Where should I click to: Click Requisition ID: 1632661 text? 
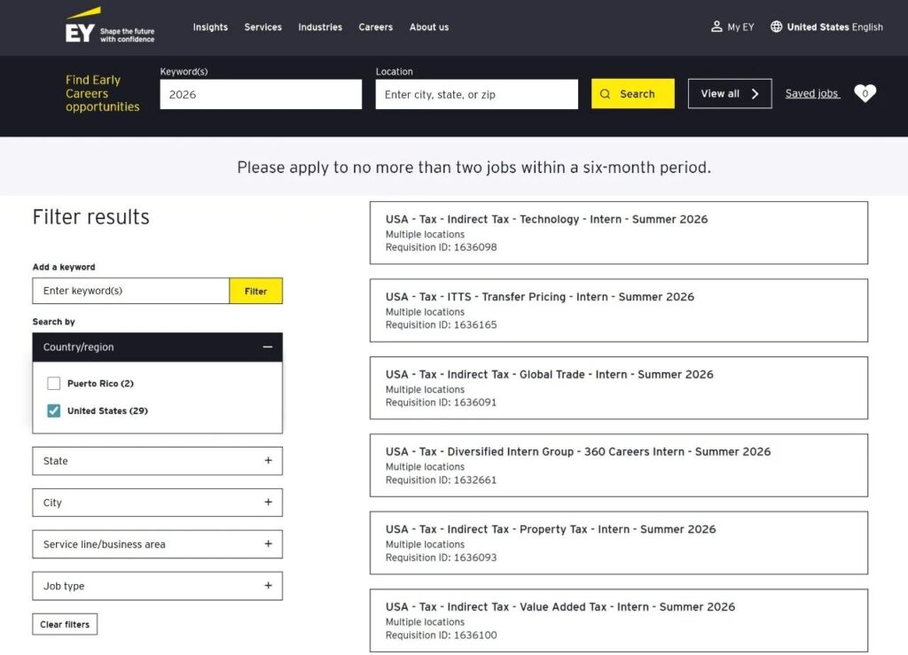click(442, 480)
